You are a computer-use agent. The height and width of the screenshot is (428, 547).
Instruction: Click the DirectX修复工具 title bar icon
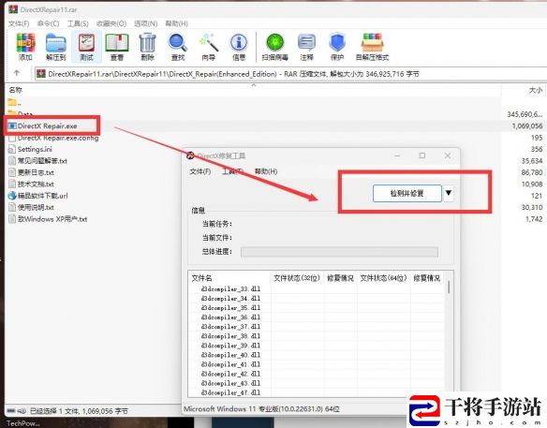point(190,155)
